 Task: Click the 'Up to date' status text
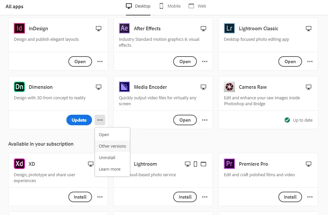303,120
